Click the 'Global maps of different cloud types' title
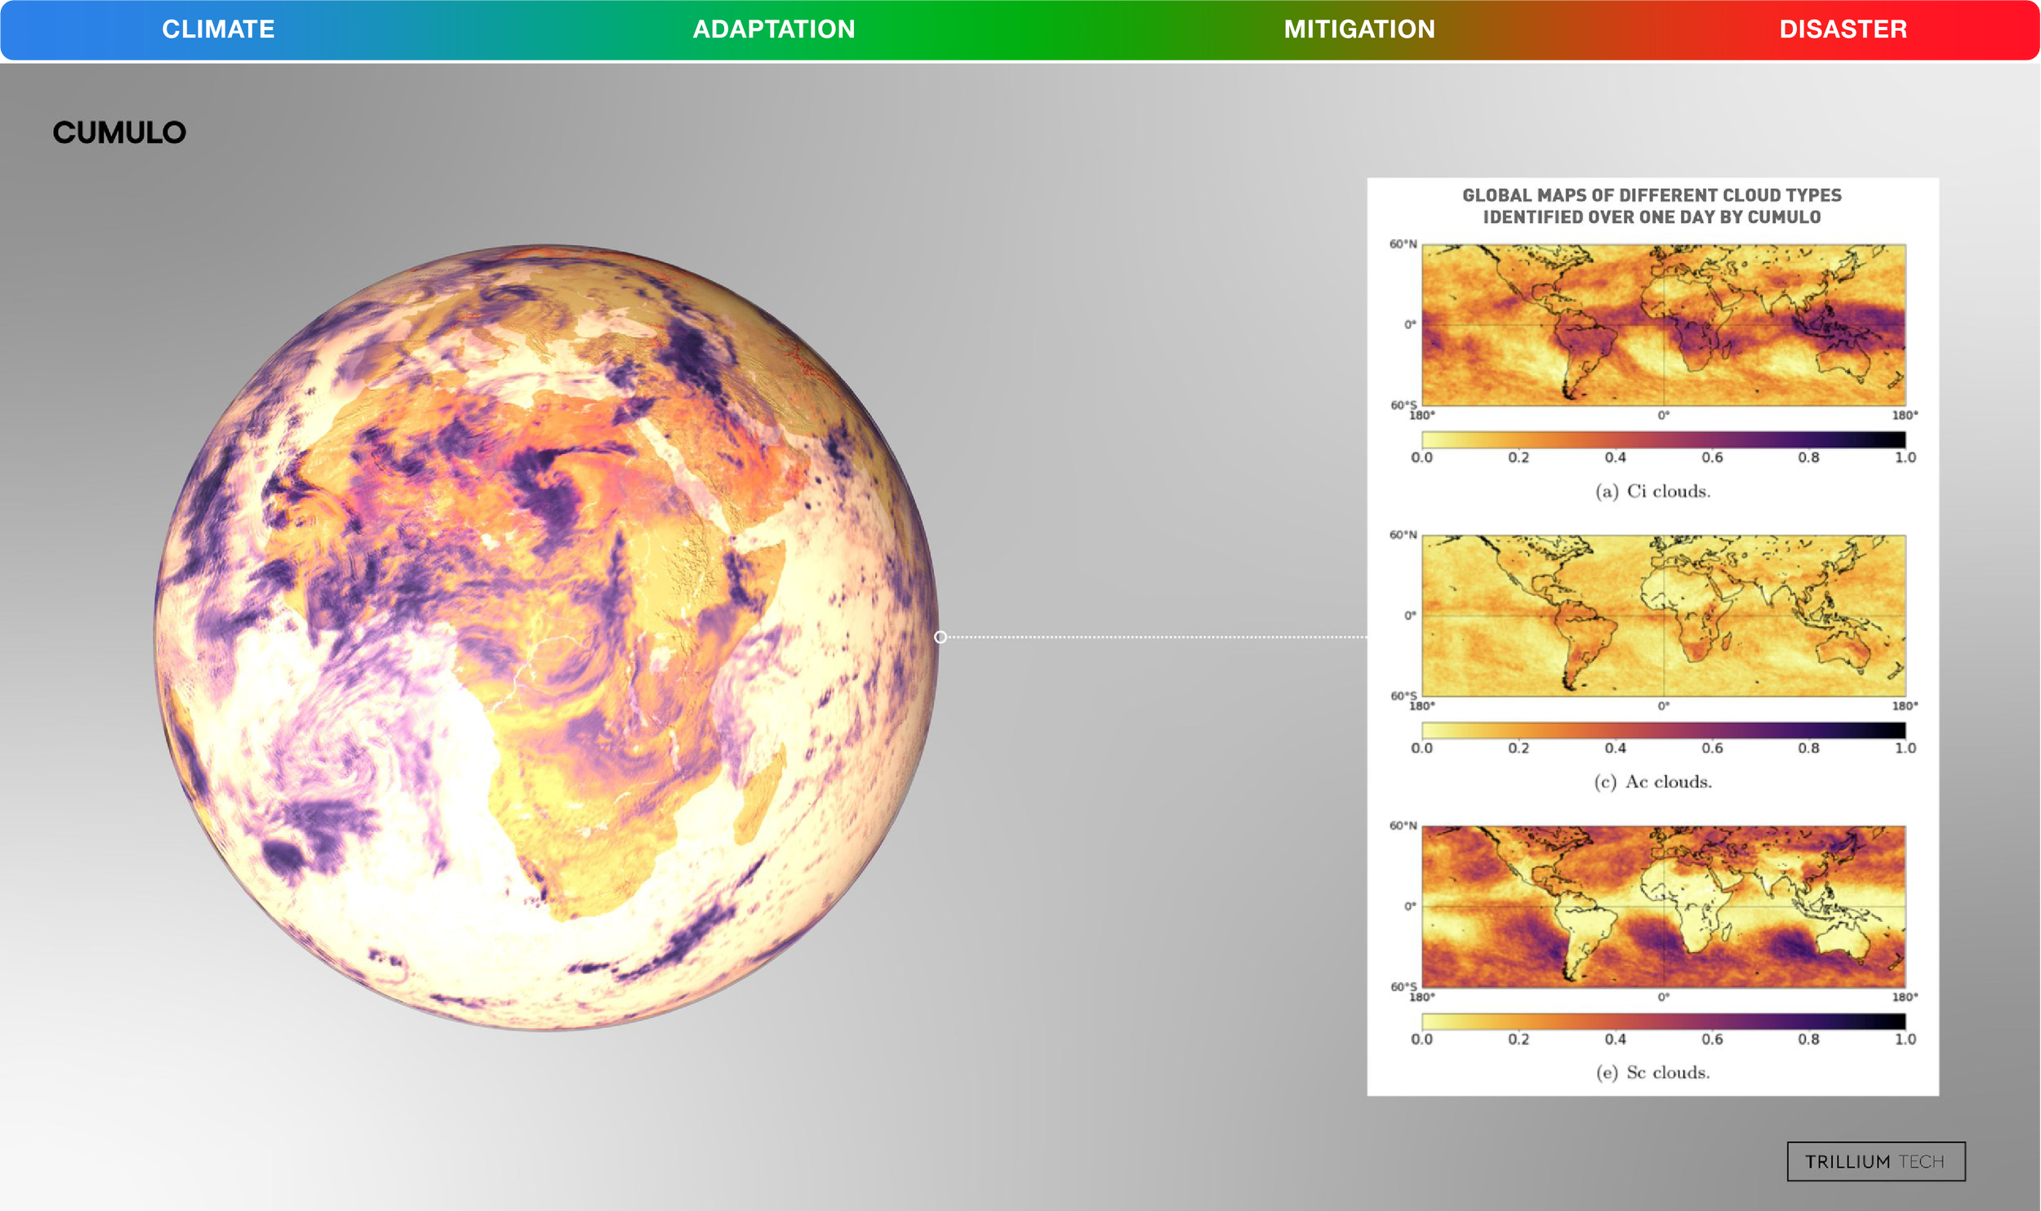The height and width of the screenshot is (1211, 2041). pyautogui.click(x=1652, y=206)
